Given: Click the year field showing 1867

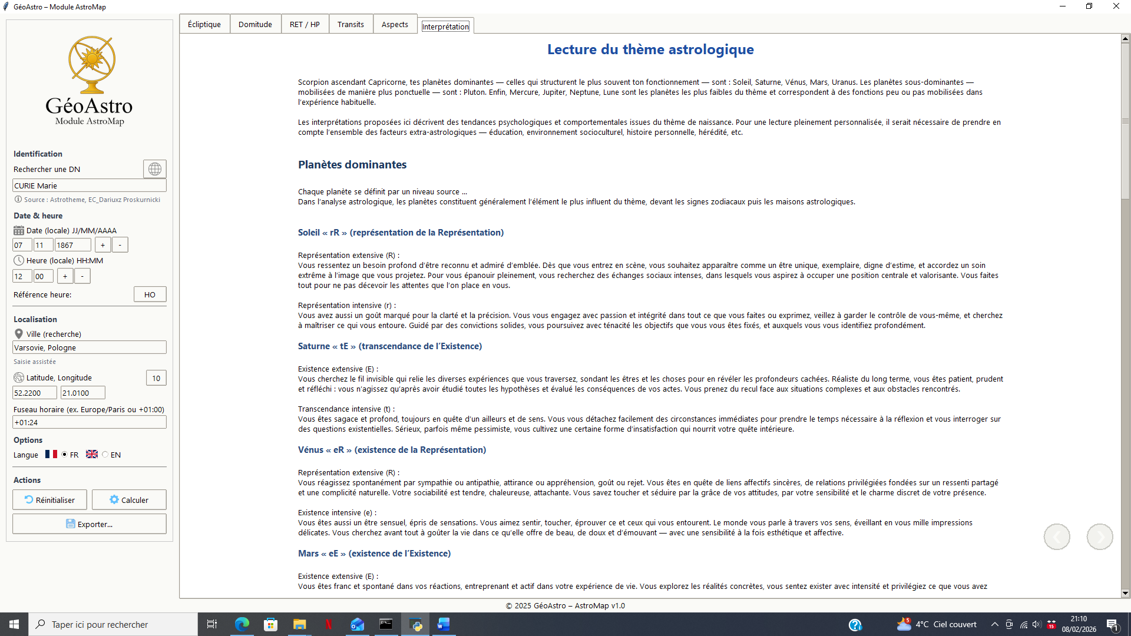Looking at the screenshot, I should pos(73,245).
